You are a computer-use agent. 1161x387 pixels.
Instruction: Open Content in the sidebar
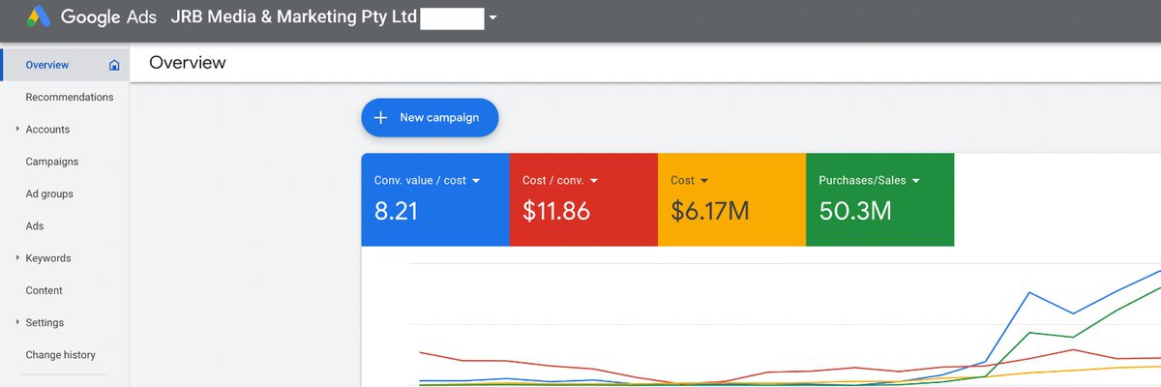(x=45, y=290)
